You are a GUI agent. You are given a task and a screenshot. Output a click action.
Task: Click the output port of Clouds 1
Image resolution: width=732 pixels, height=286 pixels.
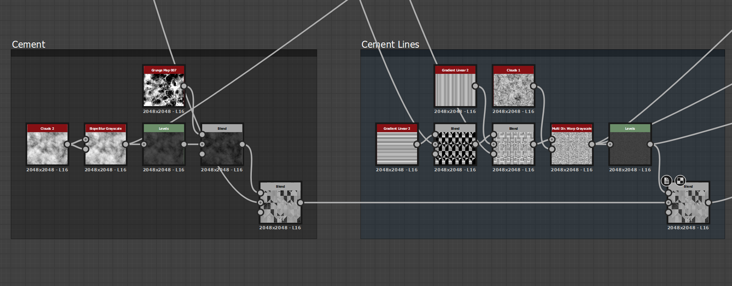coord(533,86)
